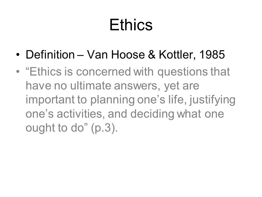Click the word justifying
Viewport: 262px width, 197px height.
pos(212,100)
